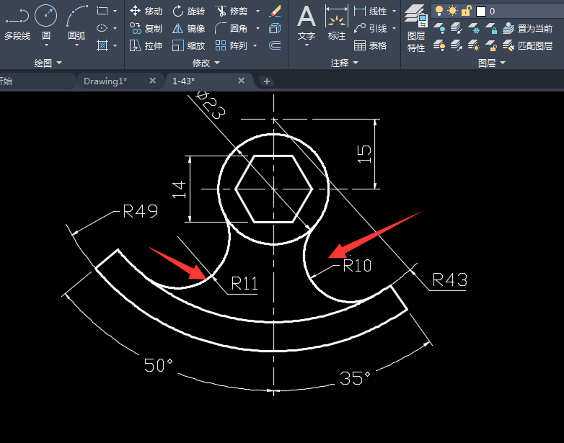
Task: Select the Dimension (标注) tool
Action: 337,22
